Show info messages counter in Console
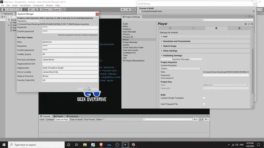Viewport: 264px width, 148px height. (196, 120)
